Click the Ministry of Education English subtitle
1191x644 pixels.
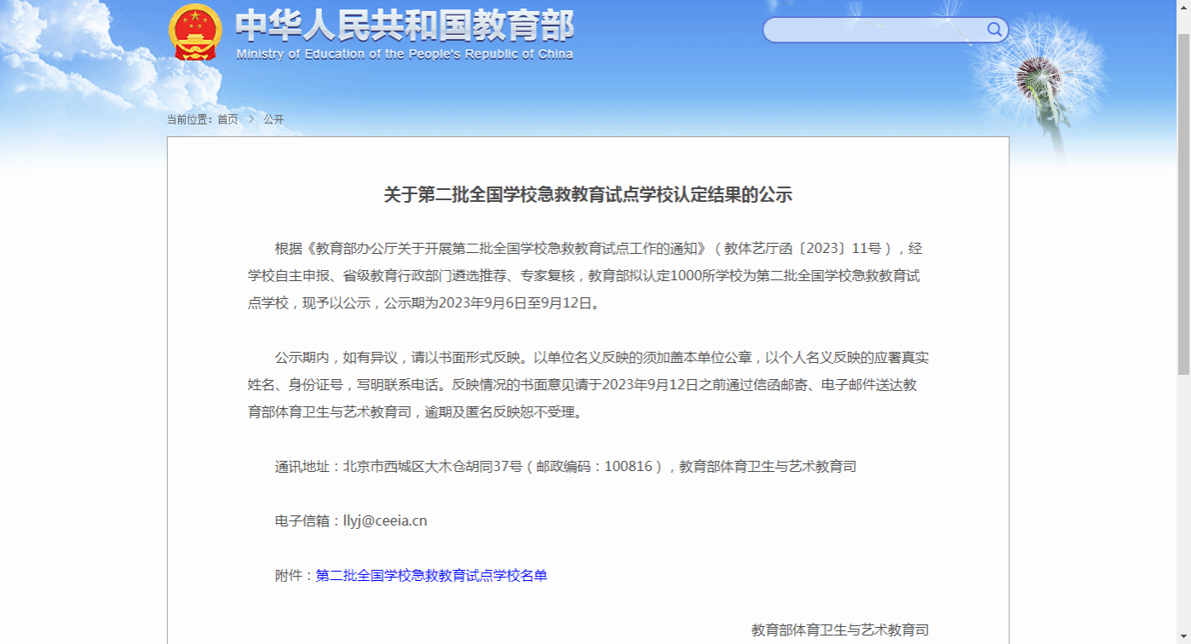coord(405,55)
